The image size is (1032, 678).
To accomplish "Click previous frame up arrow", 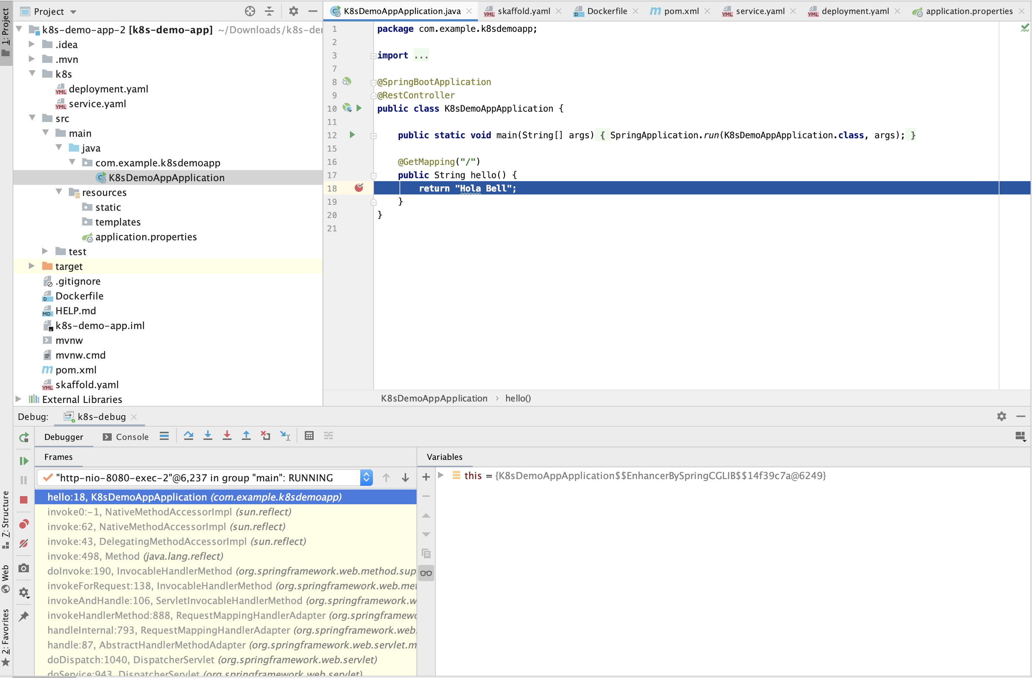I will 386,478.
